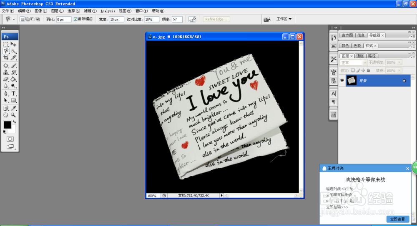417x226 pixels.
Task: Select the Move tool
Action: tap(14, 45)
